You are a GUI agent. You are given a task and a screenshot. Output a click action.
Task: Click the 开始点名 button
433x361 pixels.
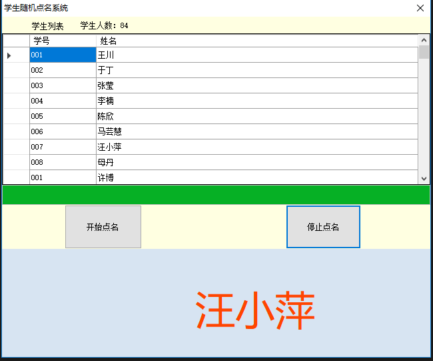pos(103,227)
